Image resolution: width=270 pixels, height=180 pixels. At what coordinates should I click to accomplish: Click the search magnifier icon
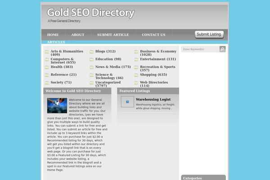(222, 49)
